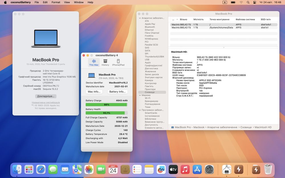
Task: Open the Help menu
Action: click(x=90, y=2)
